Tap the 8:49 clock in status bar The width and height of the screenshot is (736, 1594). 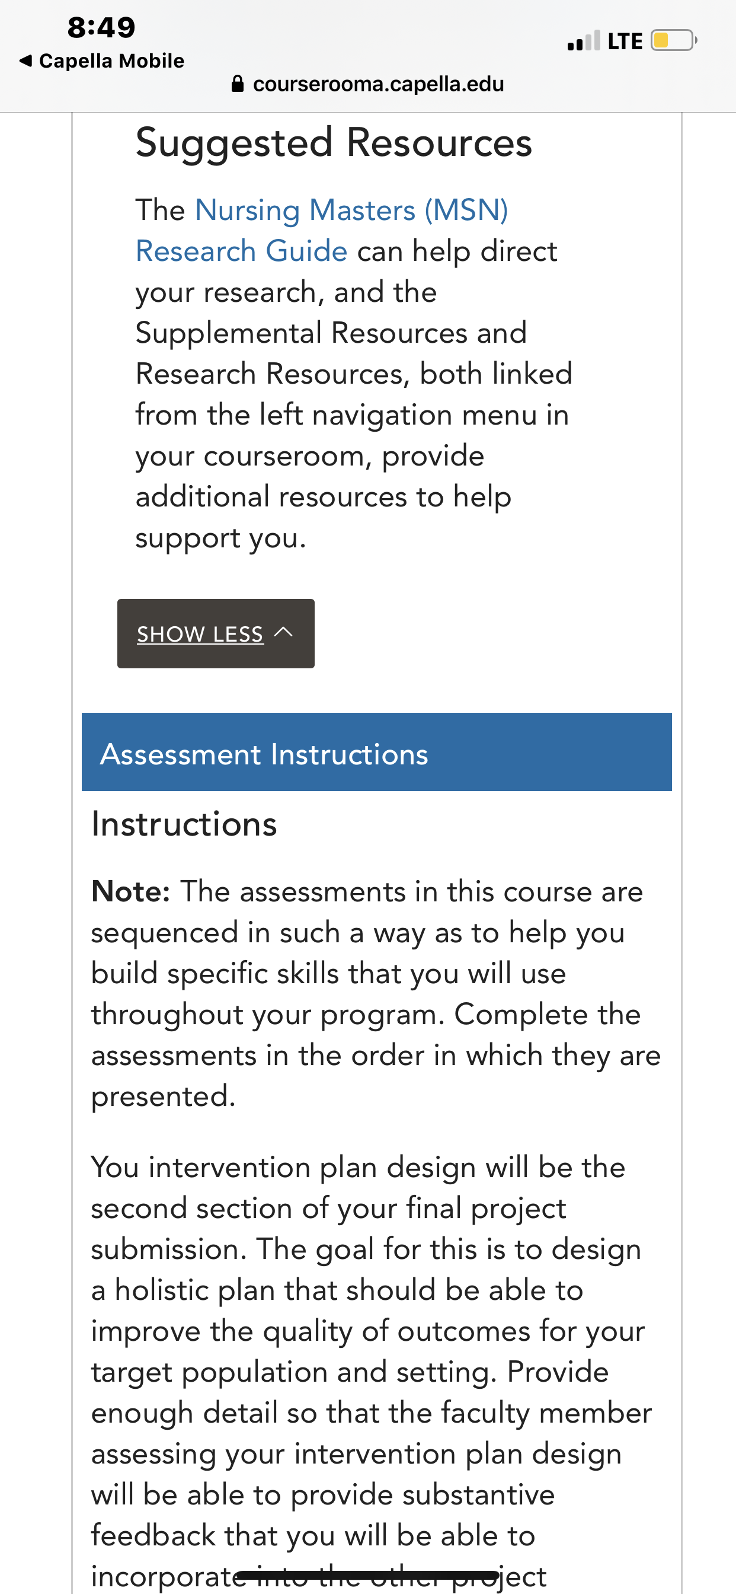101,27
